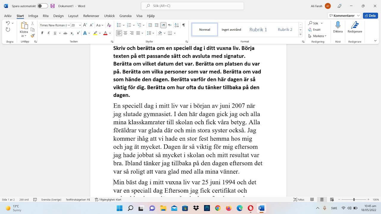Screen dimensions: 381x214
Task: Apply the yellow text highlight color
Action: (x=95, y=33)
